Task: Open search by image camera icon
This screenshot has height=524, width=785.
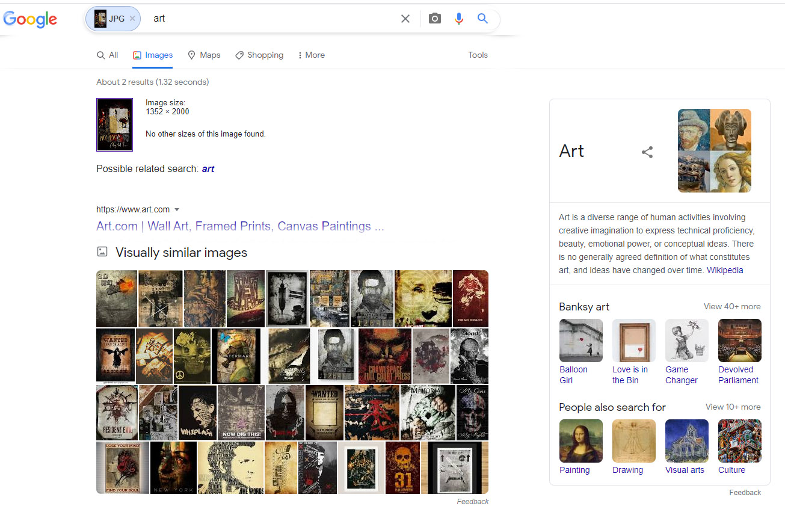Action: point(434,19)
